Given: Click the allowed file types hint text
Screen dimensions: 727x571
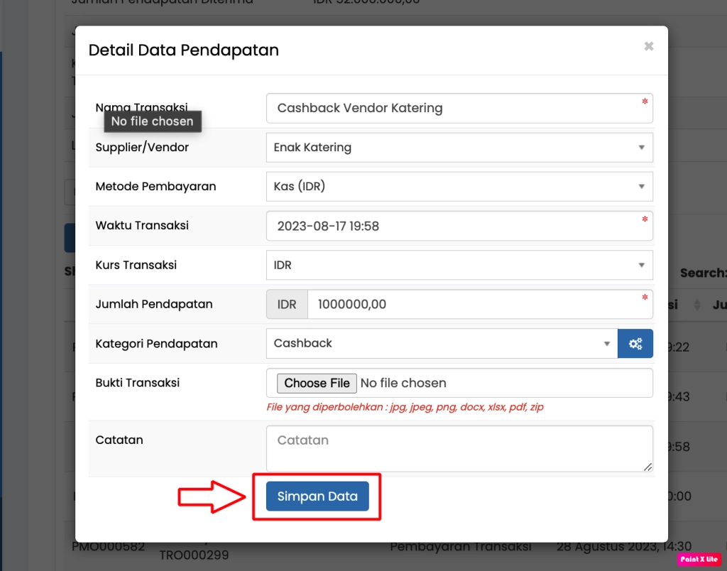Looking at the screenshot, I should coord(405,408).
